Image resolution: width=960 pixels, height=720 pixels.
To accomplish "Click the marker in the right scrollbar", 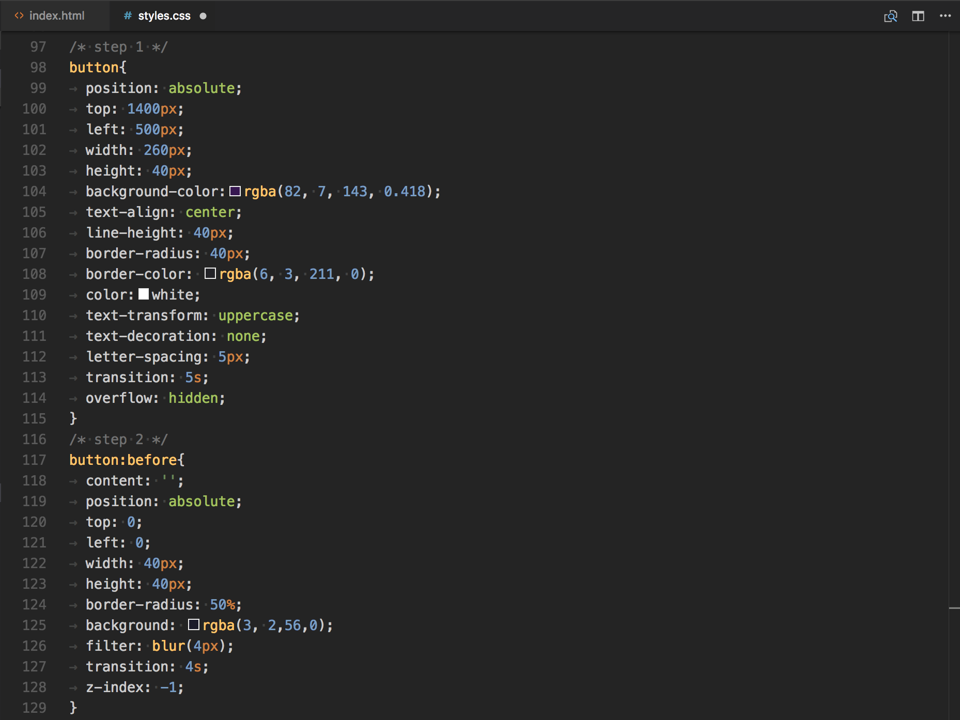I will pos(954,608).
